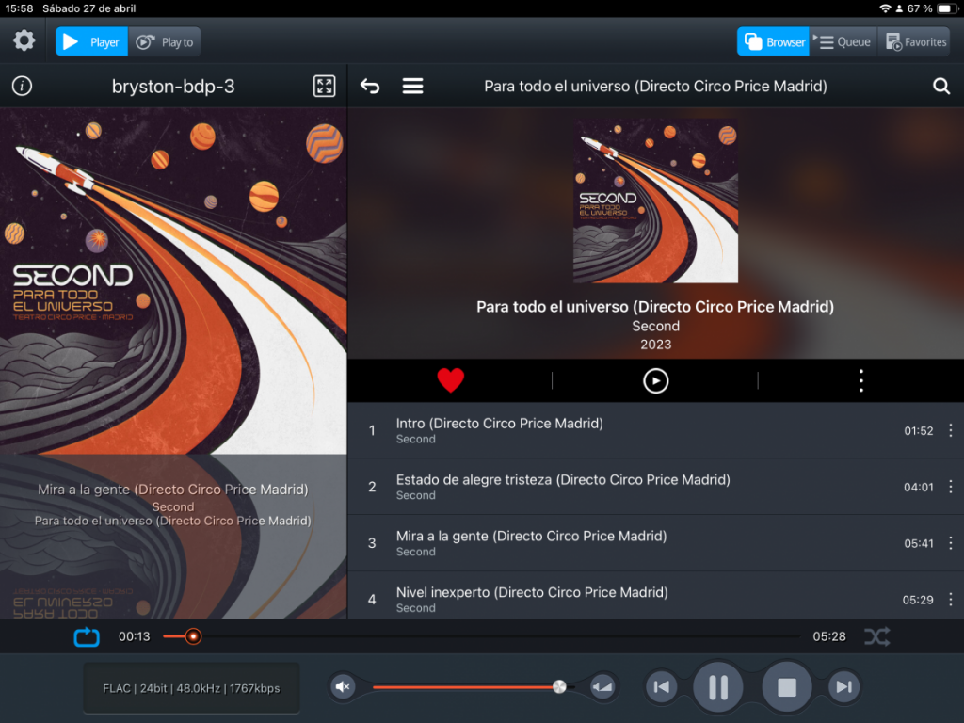Expand album art to fullscreen
964x723 pixels.
[324, 87]
